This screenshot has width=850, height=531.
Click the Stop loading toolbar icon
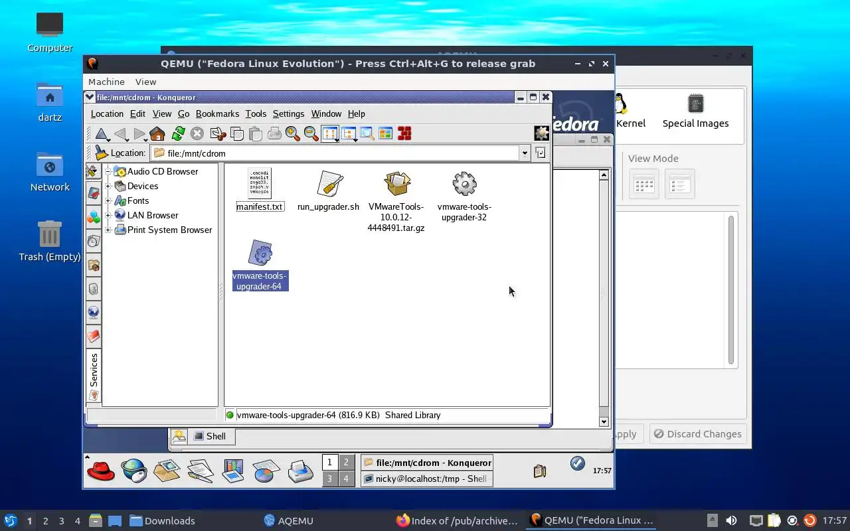(x=197, y=134)
